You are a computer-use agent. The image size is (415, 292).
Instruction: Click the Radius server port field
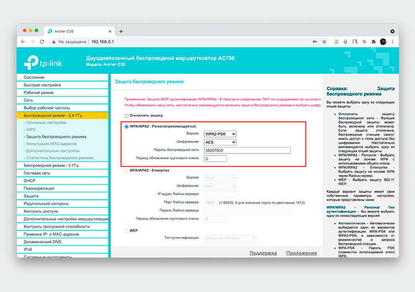click(x=211, y=203)
